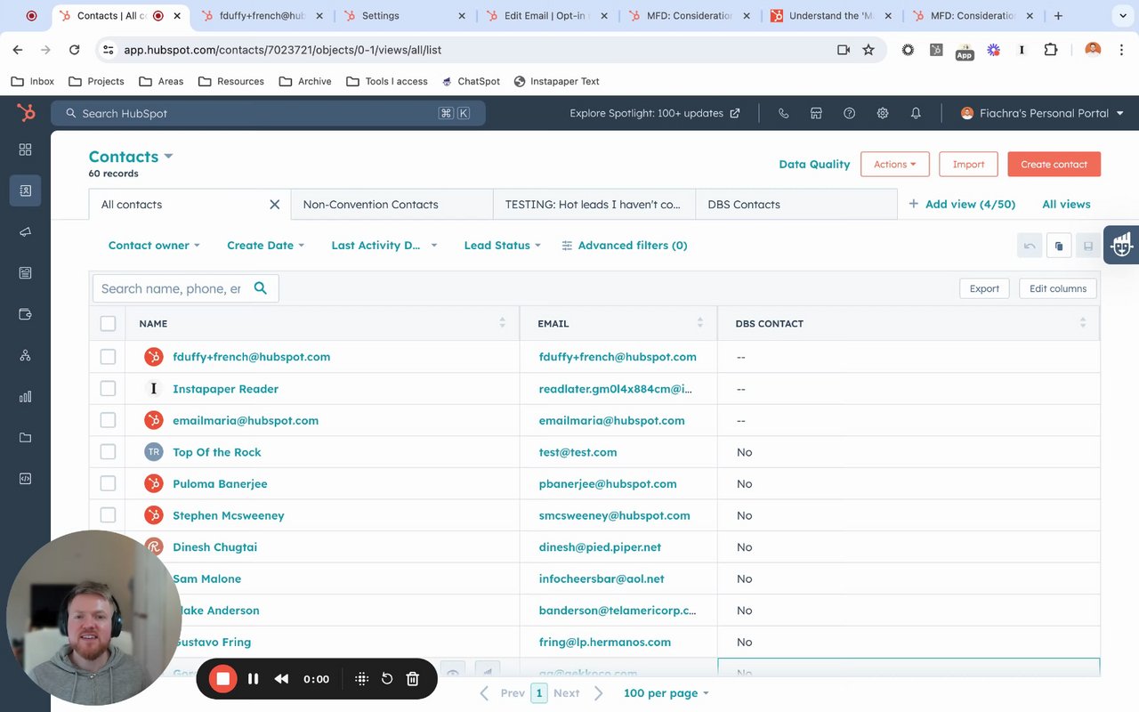The width and height of the screenshot is (1139, 712).
Task: Close the All contacts view tab
Action: (x=275, y=205)
